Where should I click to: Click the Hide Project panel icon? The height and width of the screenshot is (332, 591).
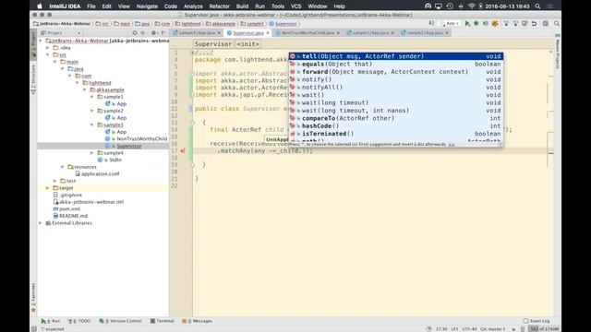click(x=163, y=33)
